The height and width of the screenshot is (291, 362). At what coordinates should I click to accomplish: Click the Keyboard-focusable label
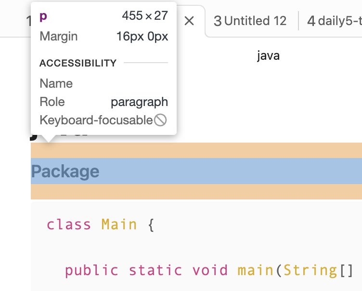point(96,120)
